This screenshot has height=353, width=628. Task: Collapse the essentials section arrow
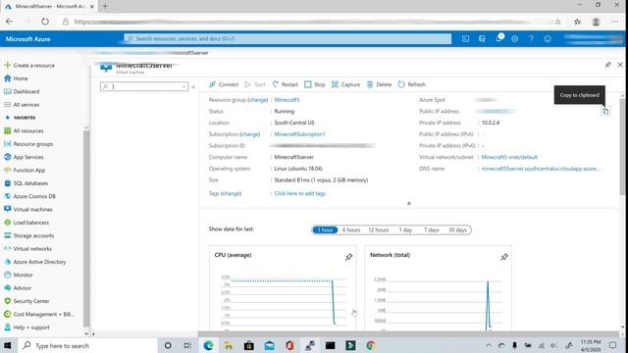409,203
